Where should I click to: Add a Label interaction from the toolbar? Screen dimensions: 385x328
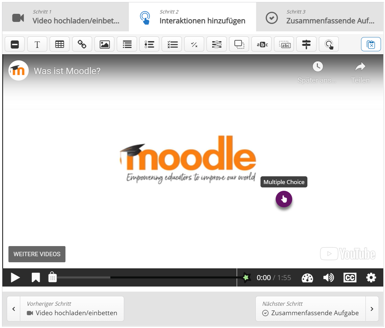click(x=15, y=44)
